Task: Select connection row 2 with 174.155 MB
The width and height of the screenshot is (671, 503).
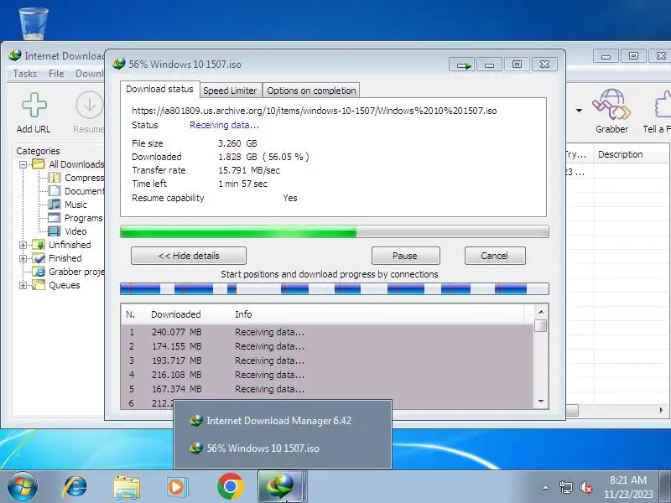Action: tap(328, 346)
